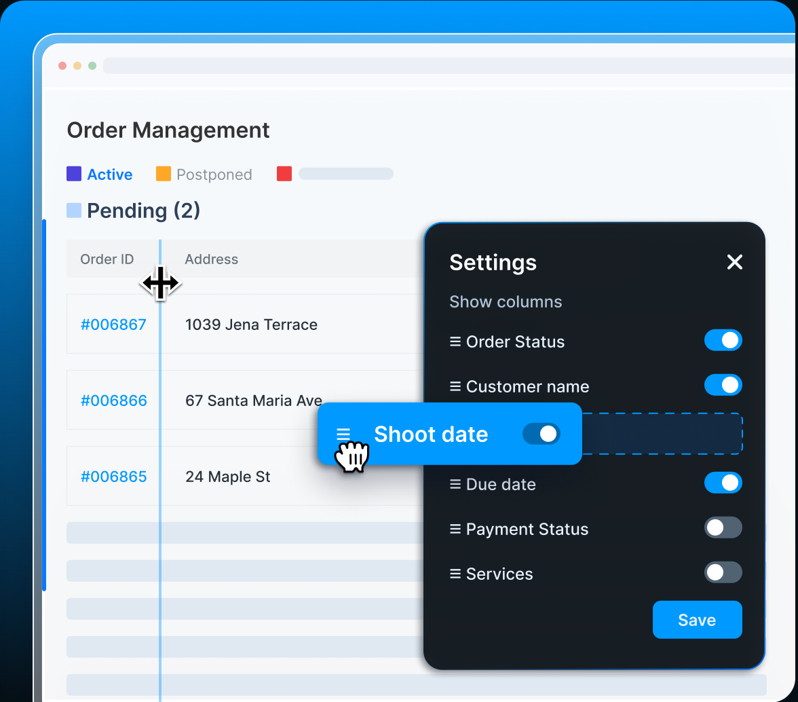Switch to the Postponed tab
Image resolution: width=798 pixels, height=702 pixels.
[x=214, y=174]
